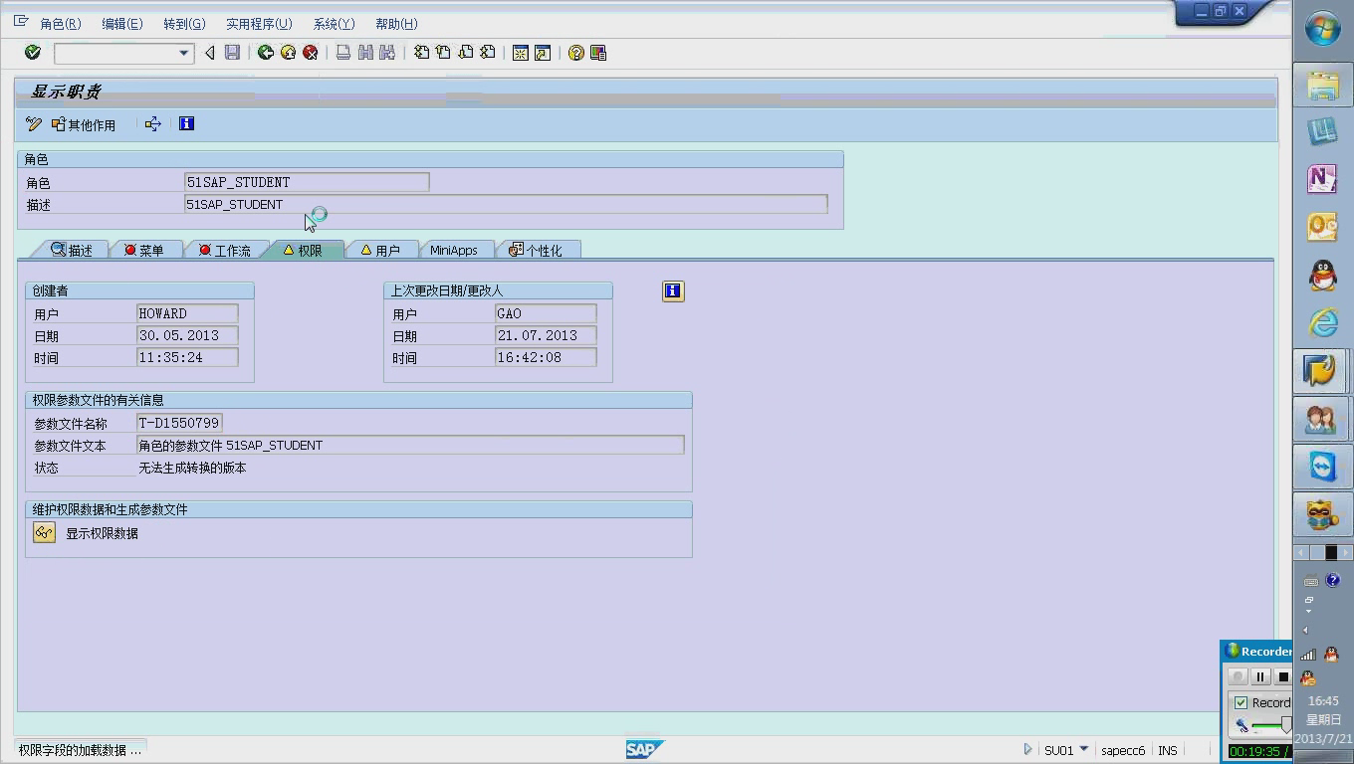Go to the last page icon
This screenshot has width=1354, height=764.
tap(488, 53)
